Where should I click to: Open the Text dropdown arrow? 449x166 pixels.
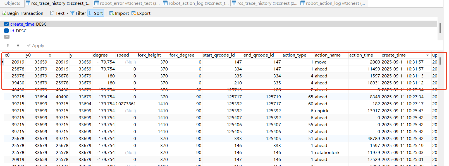(x=67, y=13)
